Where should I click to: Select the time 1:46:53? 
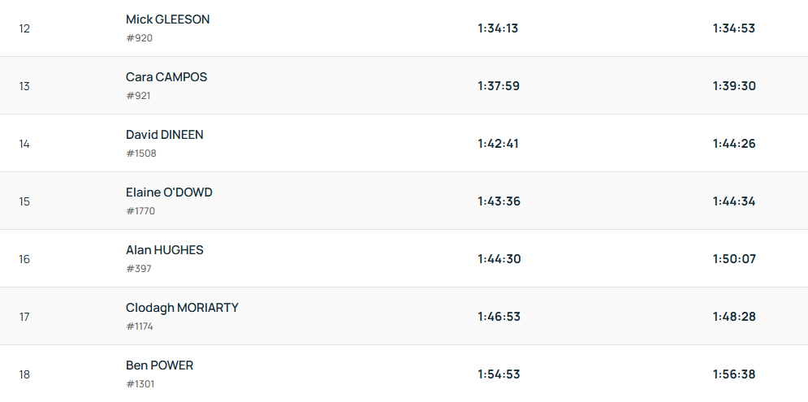coord(499,317)
